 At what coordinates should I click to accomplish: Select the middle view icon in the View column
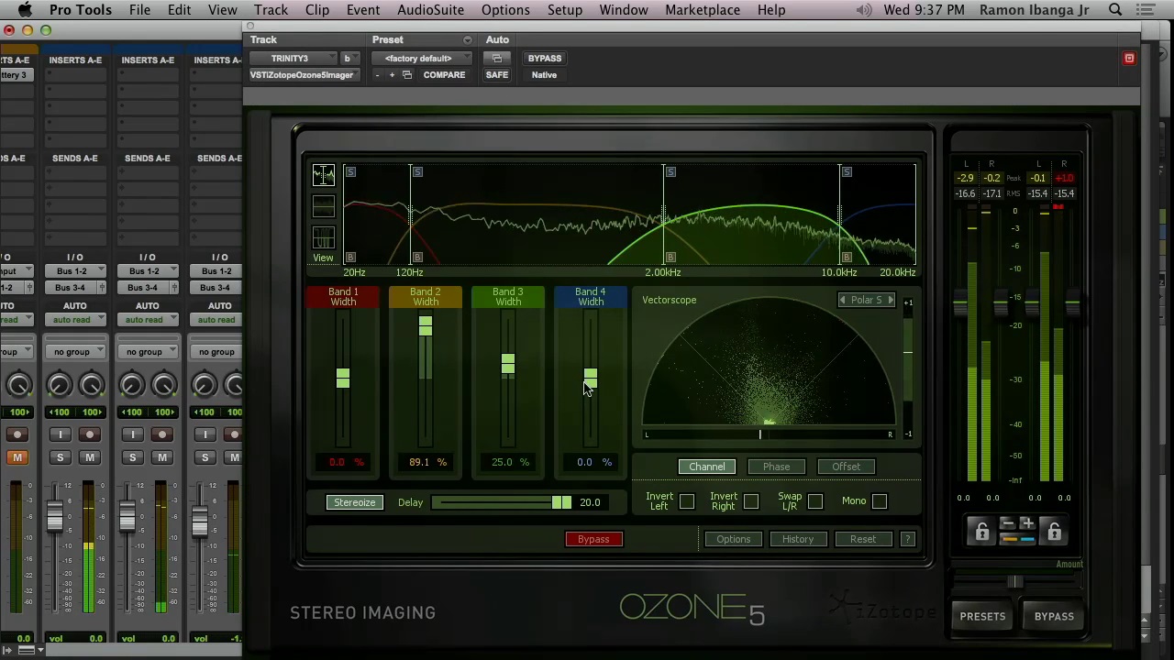click(324, 206)
